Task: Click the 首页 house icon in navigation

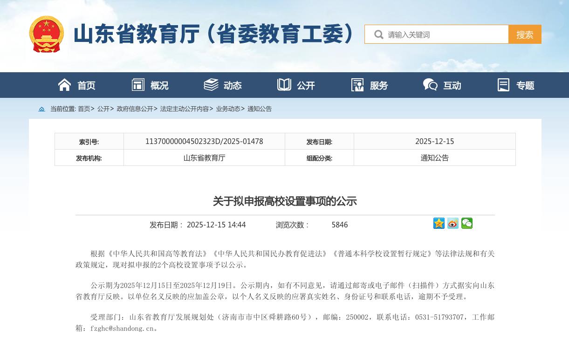Action: 65,85
